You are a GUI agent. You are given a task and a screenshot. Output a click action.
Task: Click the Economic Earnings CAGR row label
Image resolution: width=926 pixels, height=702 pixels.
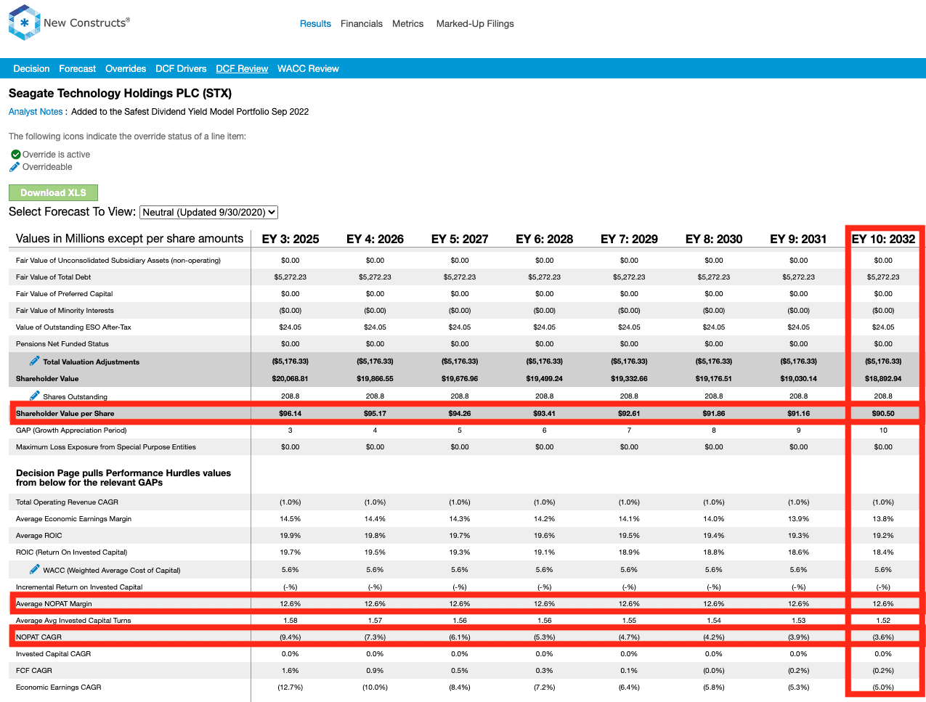point(59,687)
